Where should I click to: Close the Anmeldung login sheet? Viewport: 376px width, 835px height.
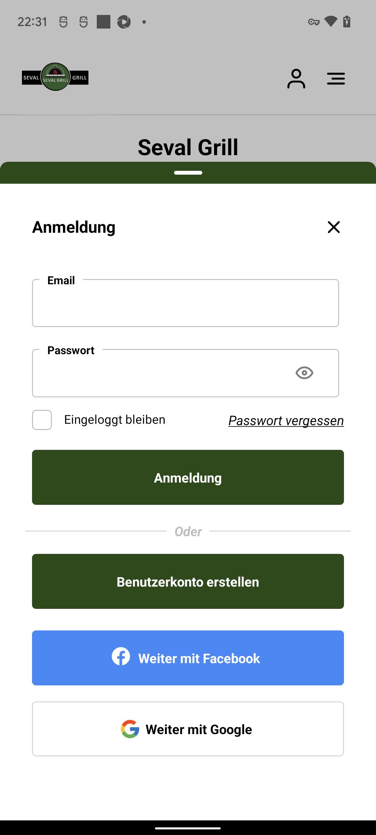(334, 227)
